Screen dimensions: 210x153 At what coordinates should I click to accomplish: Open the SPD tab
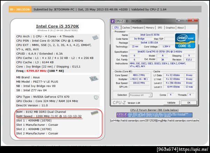(x=160, y=28)
